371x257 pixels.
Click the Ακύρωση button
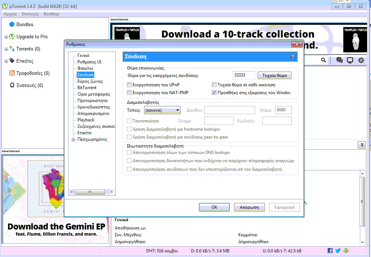(249, 207)
